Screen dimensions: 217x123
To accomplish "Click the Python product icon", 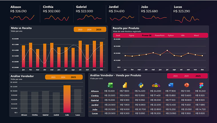I will coord(141,85).
